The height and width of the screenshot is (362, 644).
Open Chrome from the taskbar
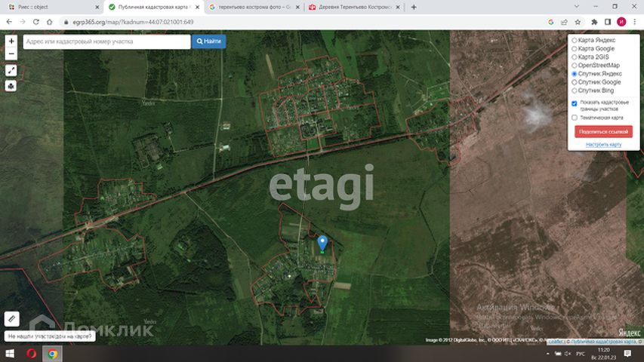(x=52, y=354)
